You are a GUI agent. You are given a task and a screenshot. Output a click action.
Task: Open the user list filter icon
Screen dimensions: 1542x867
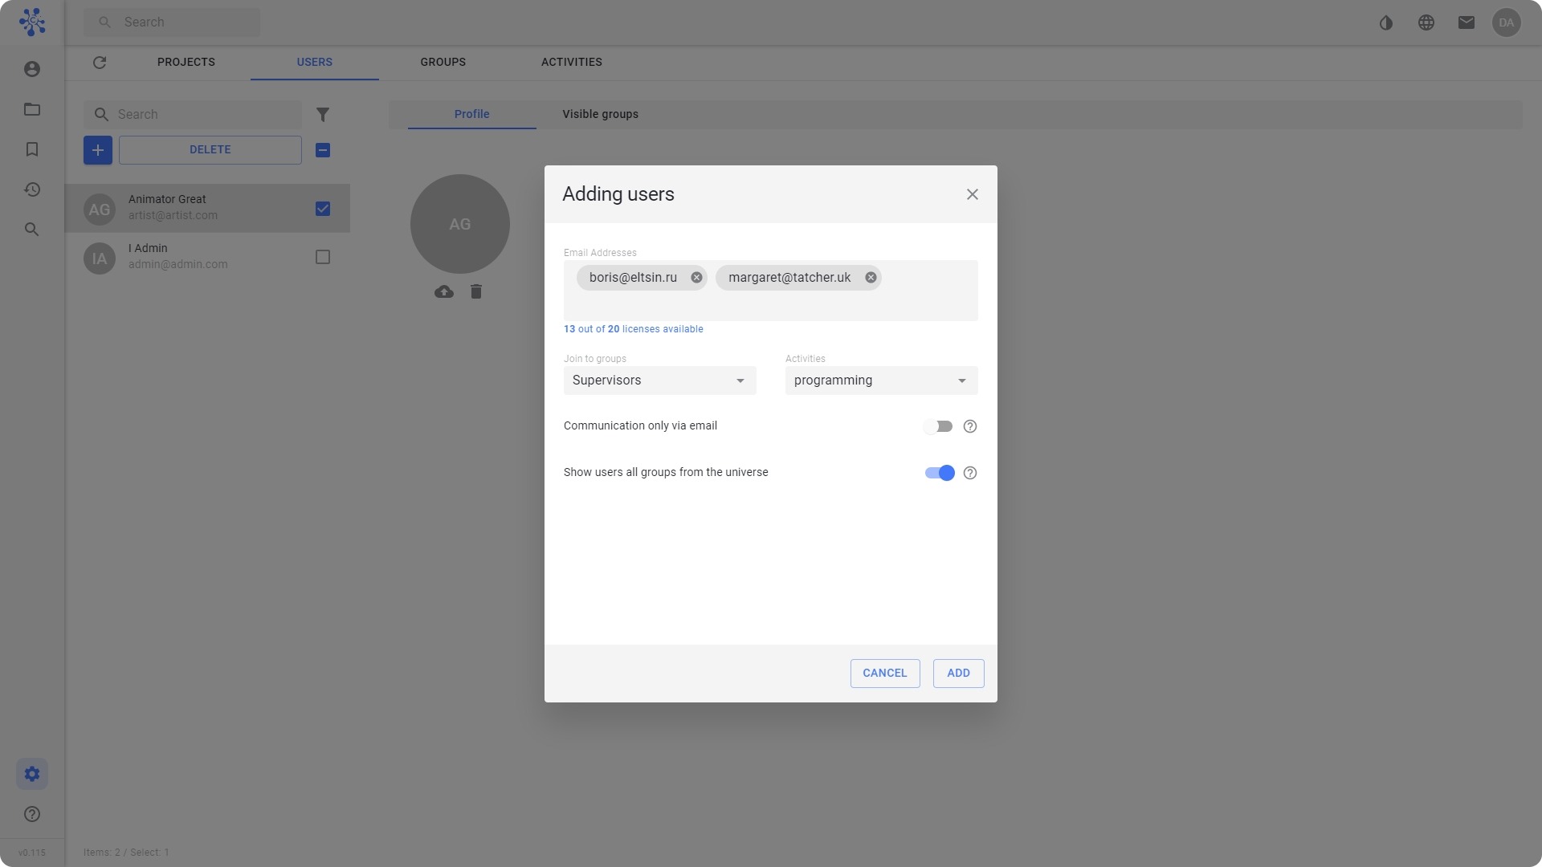tap(323, 115)
